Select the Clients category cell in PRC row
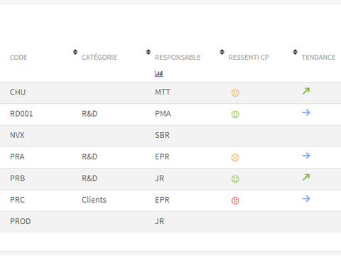 94,200
